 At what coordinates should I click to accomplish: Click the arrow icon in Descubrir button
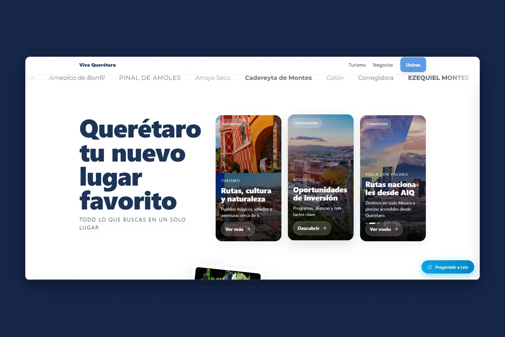coord(324,228)
